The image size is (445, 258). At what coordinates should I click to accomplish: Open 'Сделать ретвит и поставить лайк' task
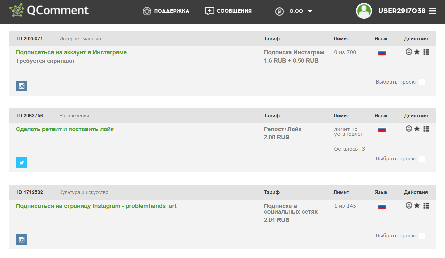(x=65, y=129)
